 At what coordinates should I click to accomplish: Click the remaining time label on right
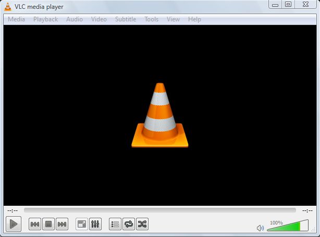pyautogui.click(x=307, y=210)
